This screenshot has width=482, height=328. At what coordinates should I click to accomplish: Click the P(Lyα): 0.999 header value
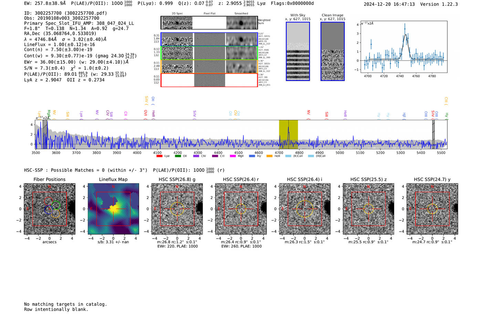tap(155, 3)
